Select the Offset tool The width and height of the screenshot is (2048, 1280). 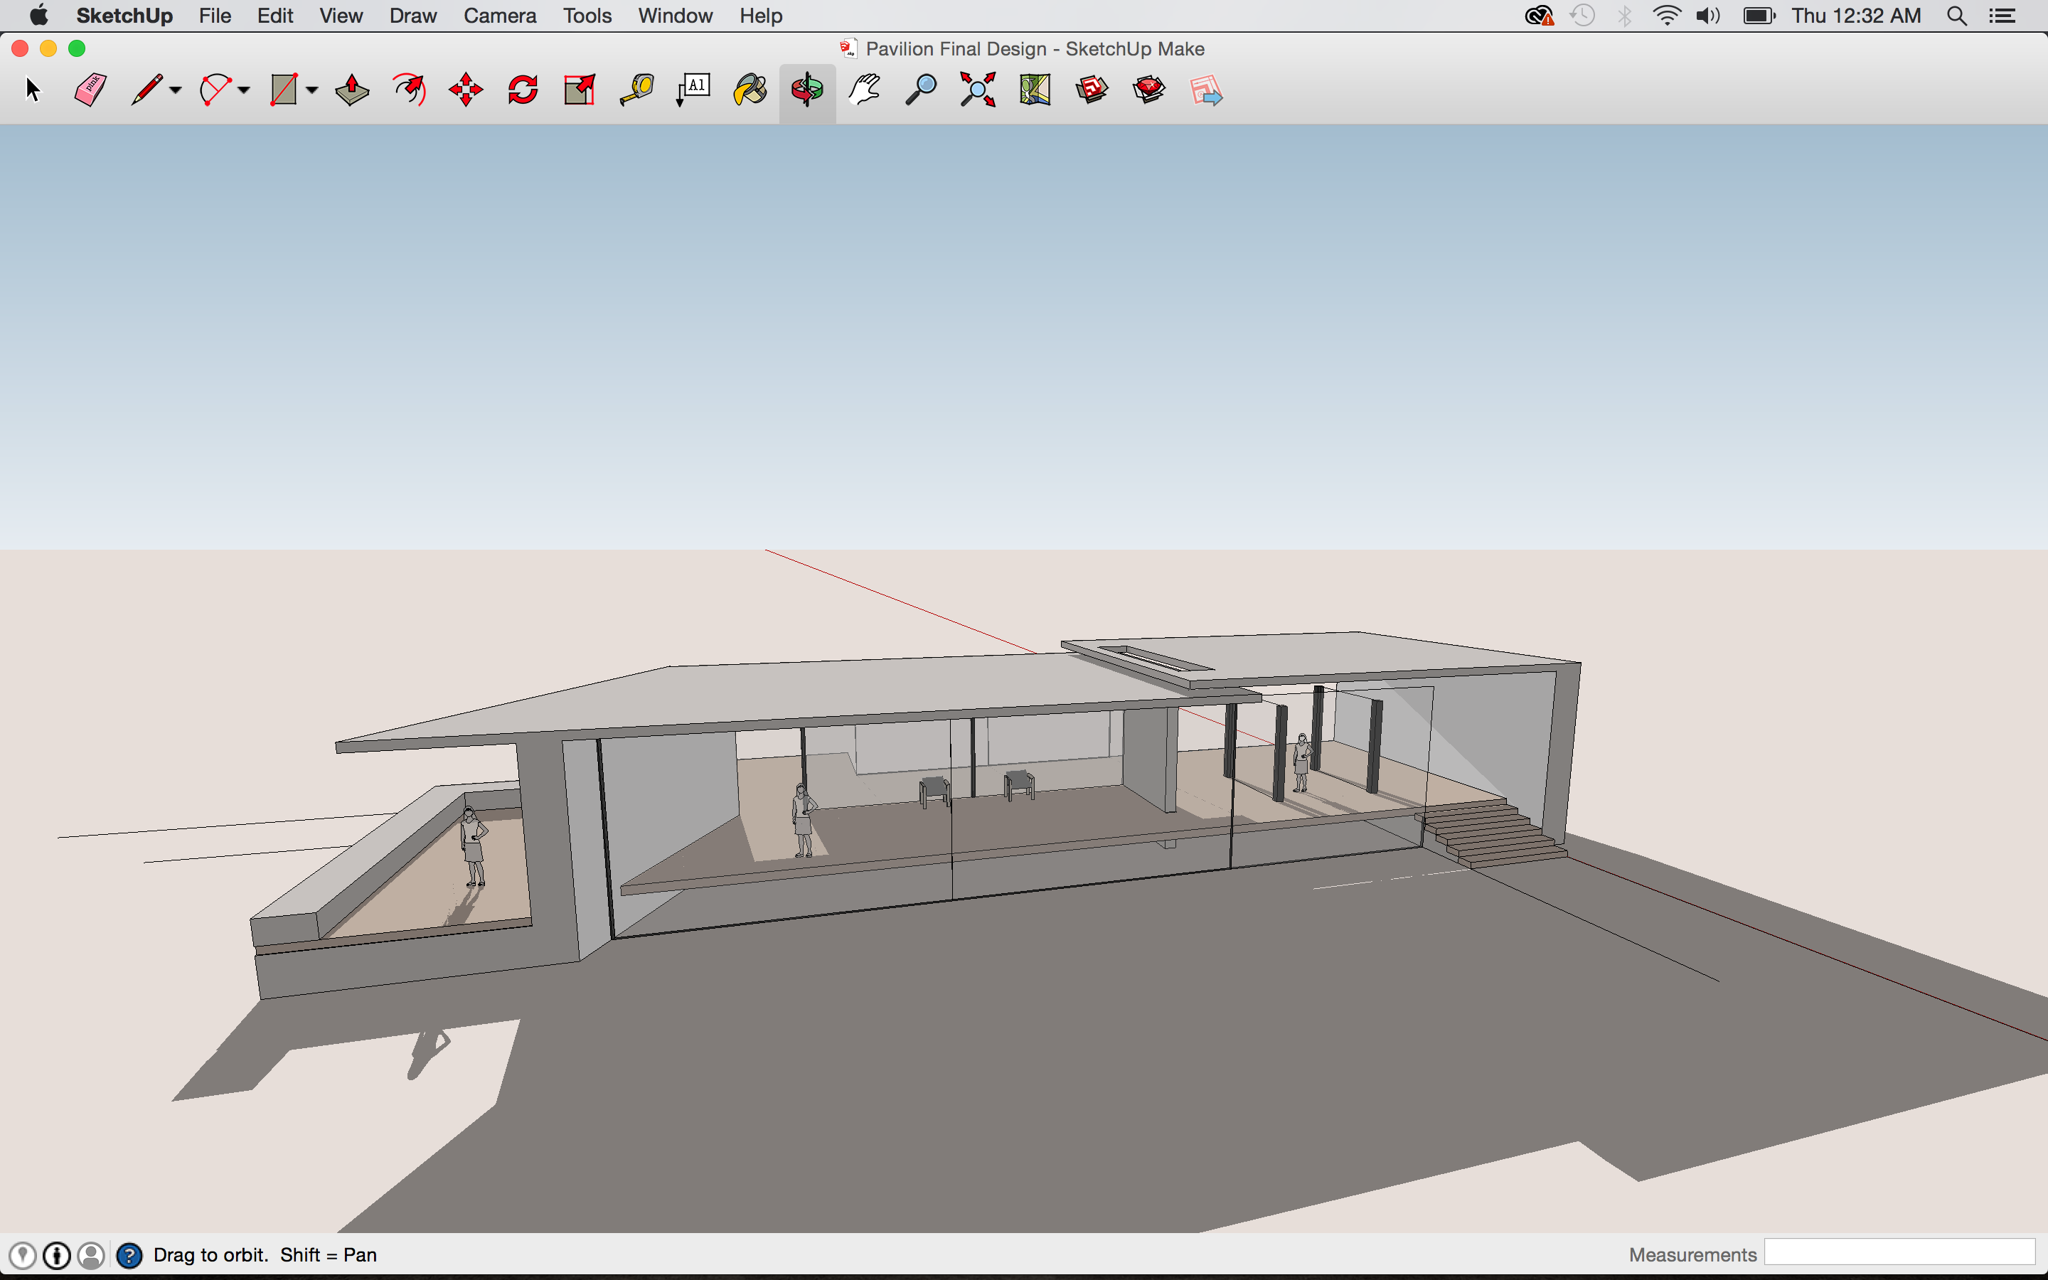[410, 90]
